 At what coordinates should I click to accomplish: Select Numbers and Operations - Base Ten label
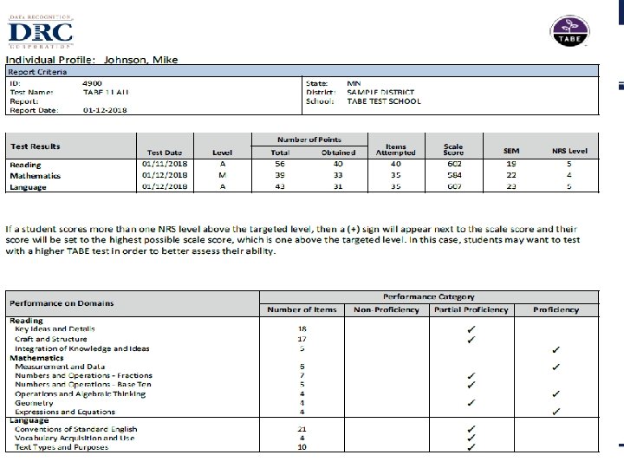pyautogui.click(x=83, y=385)
